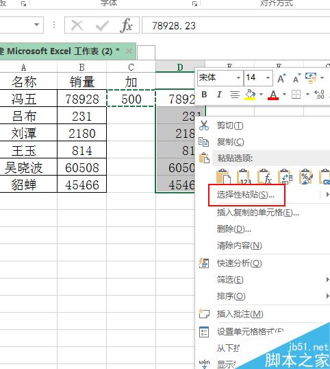330x369 pixels.
Task: Toggle Italic in the mini toolbar
Action: [219, 95]
